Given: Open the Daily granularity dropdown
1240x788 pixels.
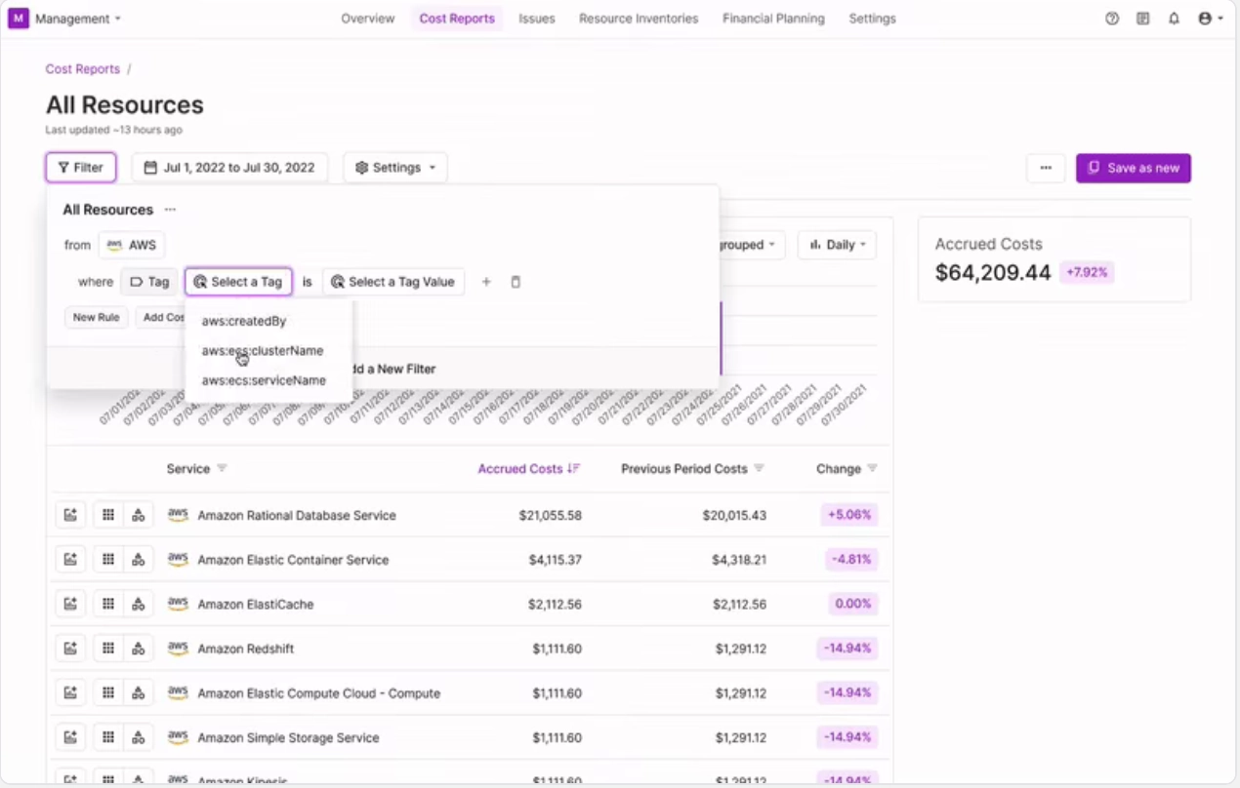Looking at the screenshot, I should 837,245.
